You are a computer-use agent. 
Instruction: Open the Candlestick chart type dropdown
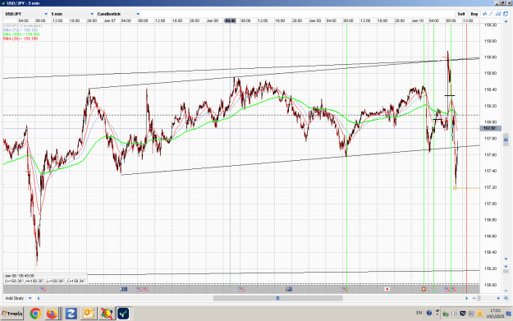click(x=118, y=14)
